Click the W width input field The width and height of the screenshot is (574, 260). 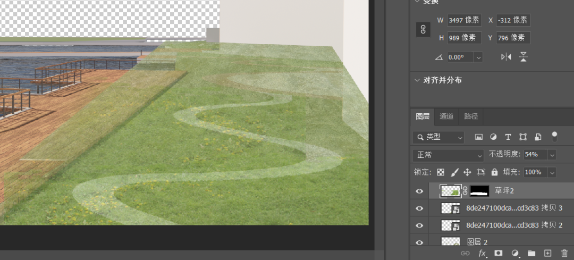click(464, 20)
